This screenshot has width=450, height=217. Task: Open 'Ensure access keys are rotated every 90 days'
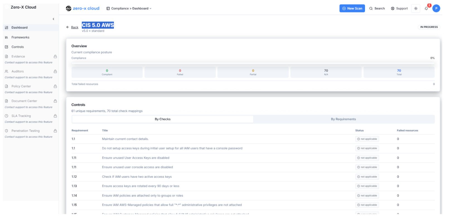click(253, 186)
